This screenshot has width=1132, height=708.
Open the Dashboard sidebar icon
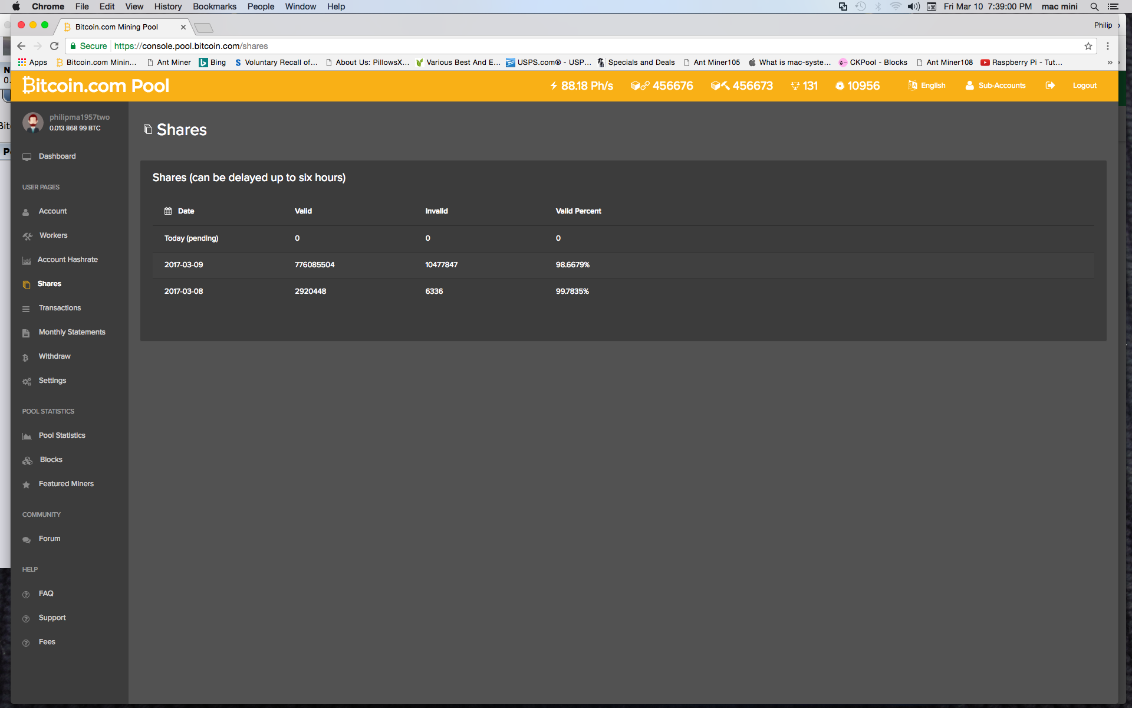tap(27, 157)
